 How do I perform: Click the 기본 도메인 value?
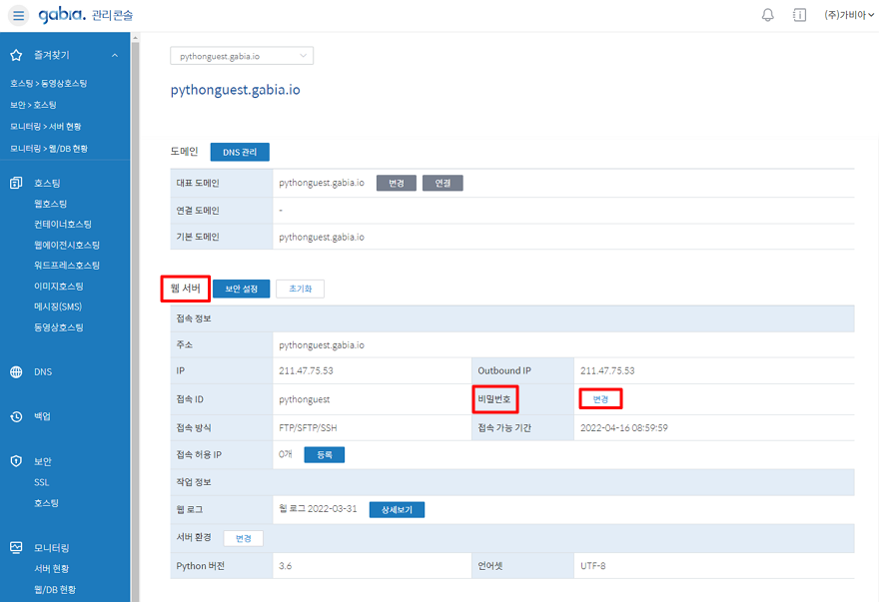pyautogui.click(x=322, y=237)
